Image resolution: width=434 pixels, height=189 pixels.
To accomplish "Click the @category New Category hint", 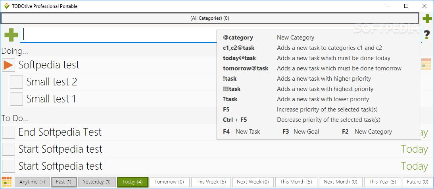I will [x=269, y=38].
